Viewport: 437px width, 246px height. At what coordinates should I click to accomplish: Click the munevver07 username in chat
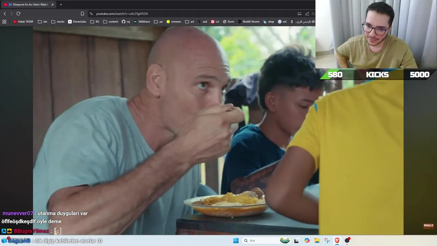tap(18, 213)
